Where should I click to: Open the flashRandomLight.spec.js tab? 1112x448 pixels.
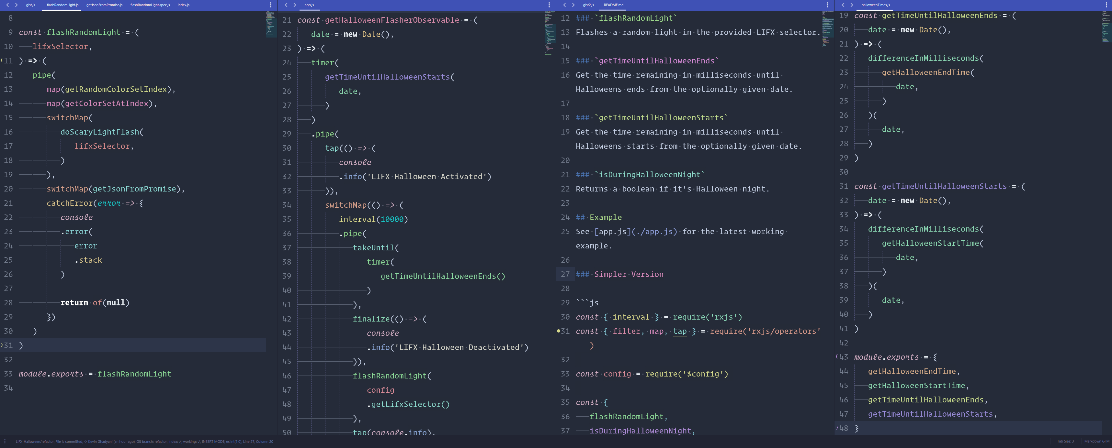150,5
